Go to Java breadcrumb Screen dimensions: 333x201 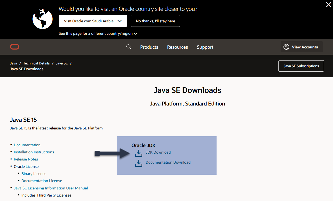13,63
